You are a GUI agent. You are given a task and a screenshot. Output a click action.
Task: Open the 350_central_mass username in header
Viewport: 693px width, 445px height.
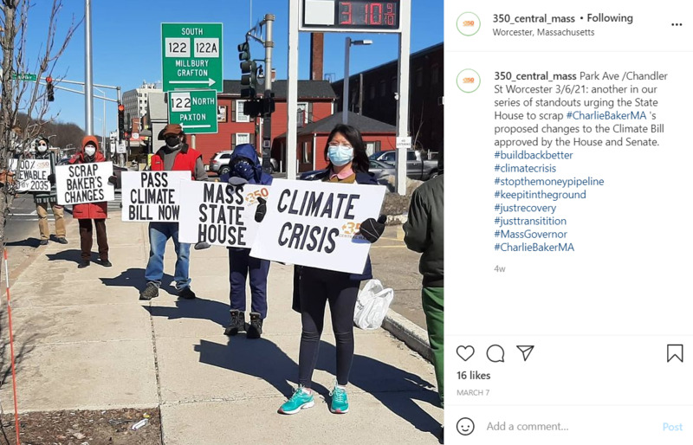point(534,18)
